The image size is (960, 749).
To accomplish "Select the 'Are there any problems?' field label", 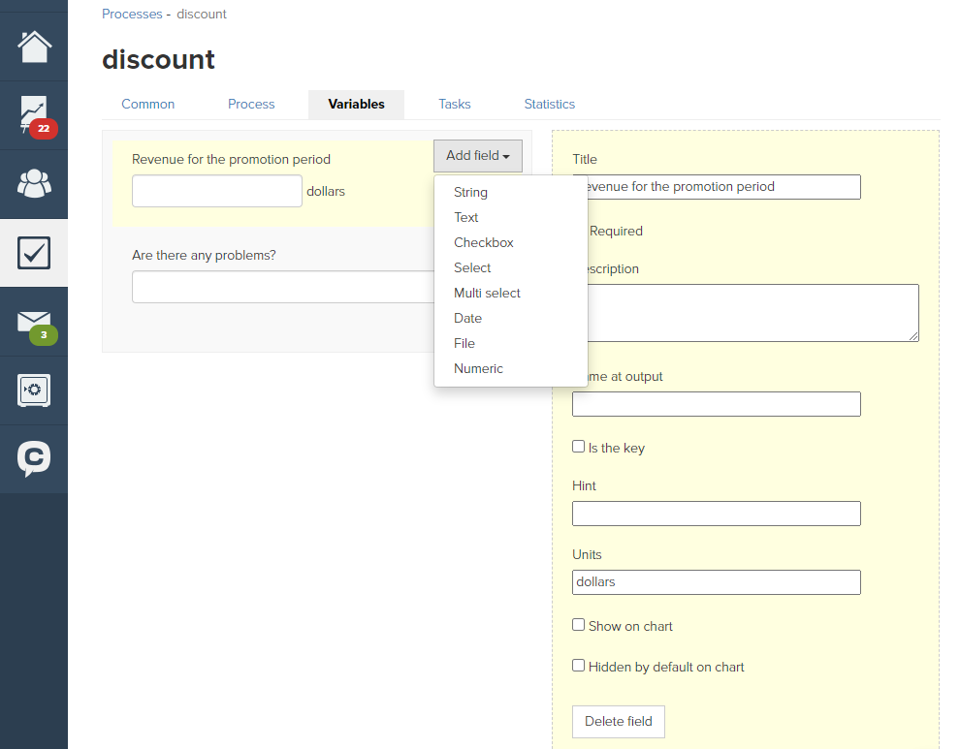I will click(204, 255).
